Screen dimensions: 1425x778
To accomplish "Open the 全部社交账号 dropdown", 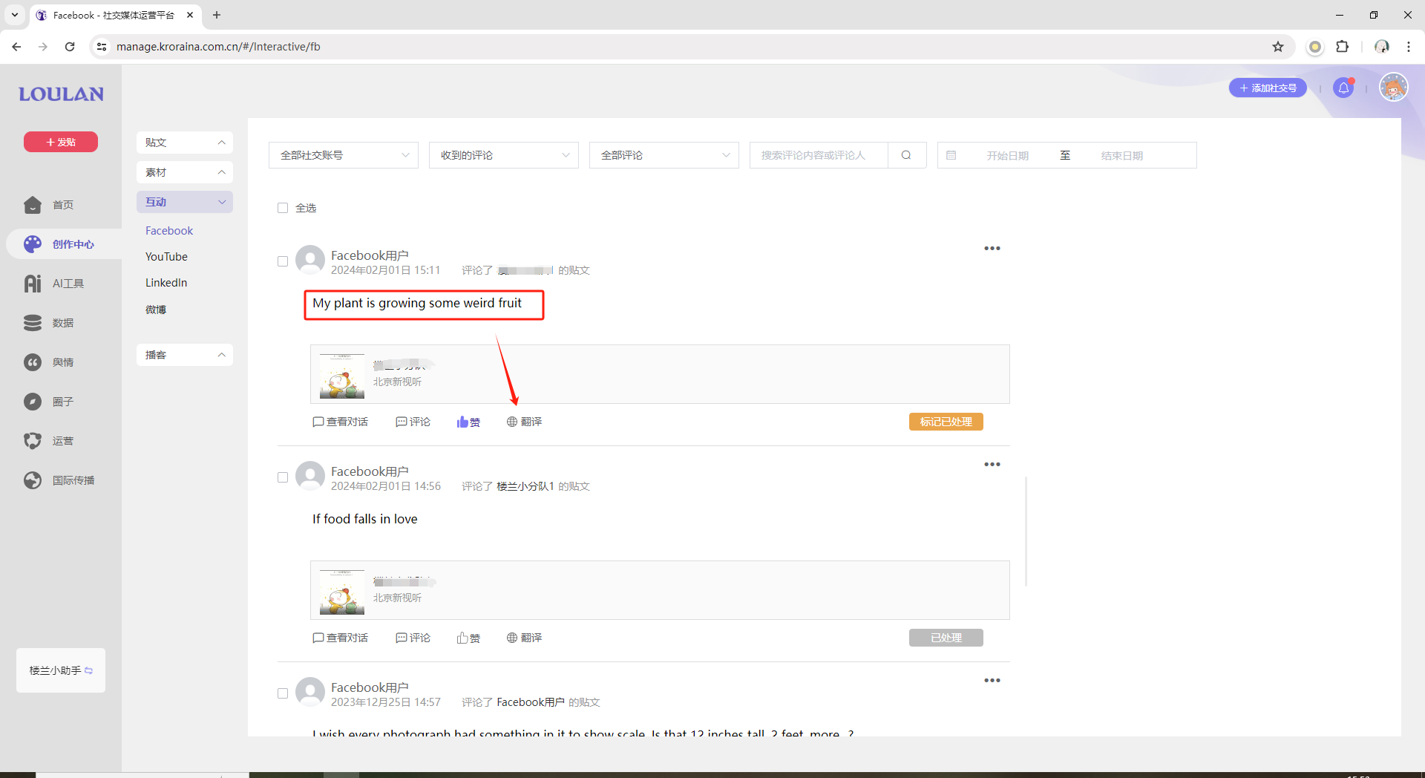I will pos(344,155).
